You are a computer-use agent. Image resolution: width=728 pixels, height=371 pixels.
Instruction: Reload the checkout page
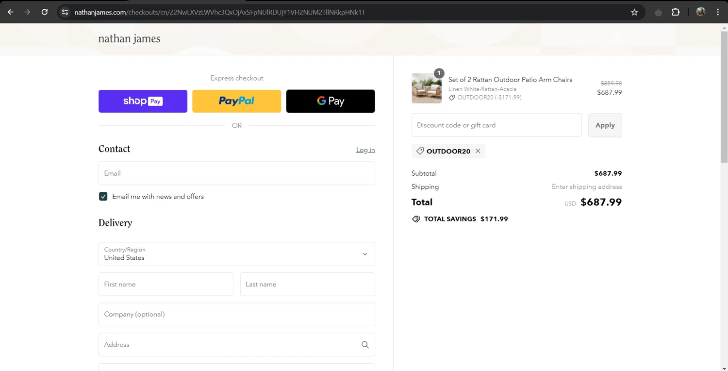tap(45, 12)
